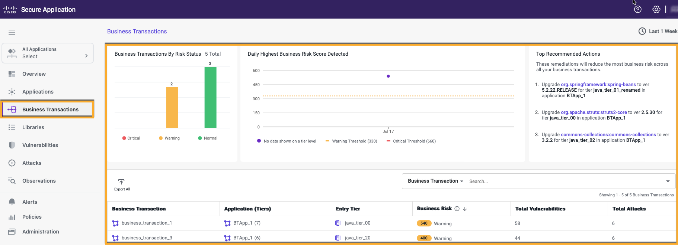
Task: Click the green Normal bar in chart
Action: (x=211, y=97)
